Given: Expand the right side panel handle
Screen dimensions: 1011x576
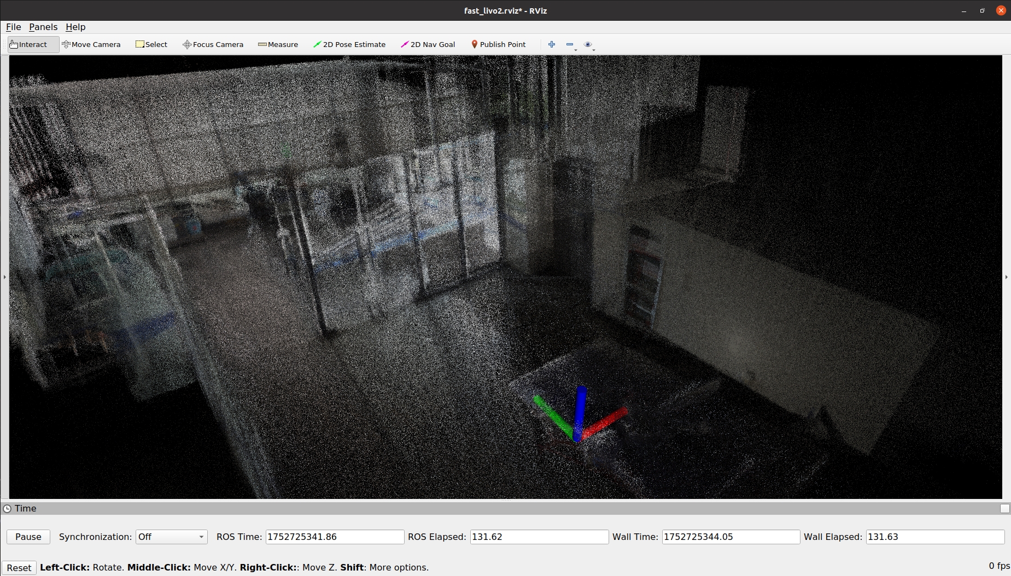Looking at the screenshot, I should (1007, 277).
